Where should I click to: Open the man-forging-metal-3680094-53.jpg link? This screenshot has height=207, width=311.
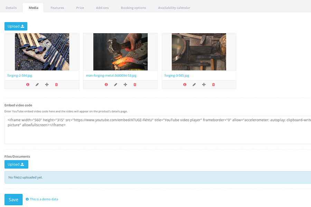[x=111, y=76]
